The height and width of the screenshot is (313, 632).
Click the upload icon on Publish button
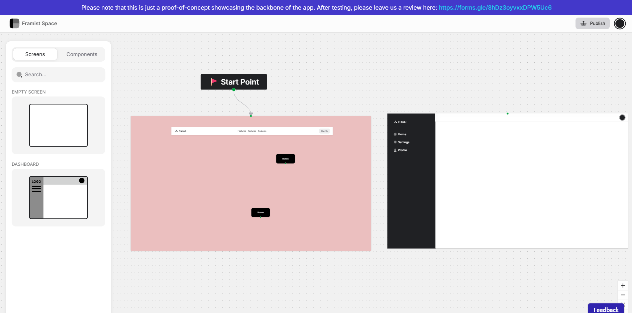coord(583,23)
